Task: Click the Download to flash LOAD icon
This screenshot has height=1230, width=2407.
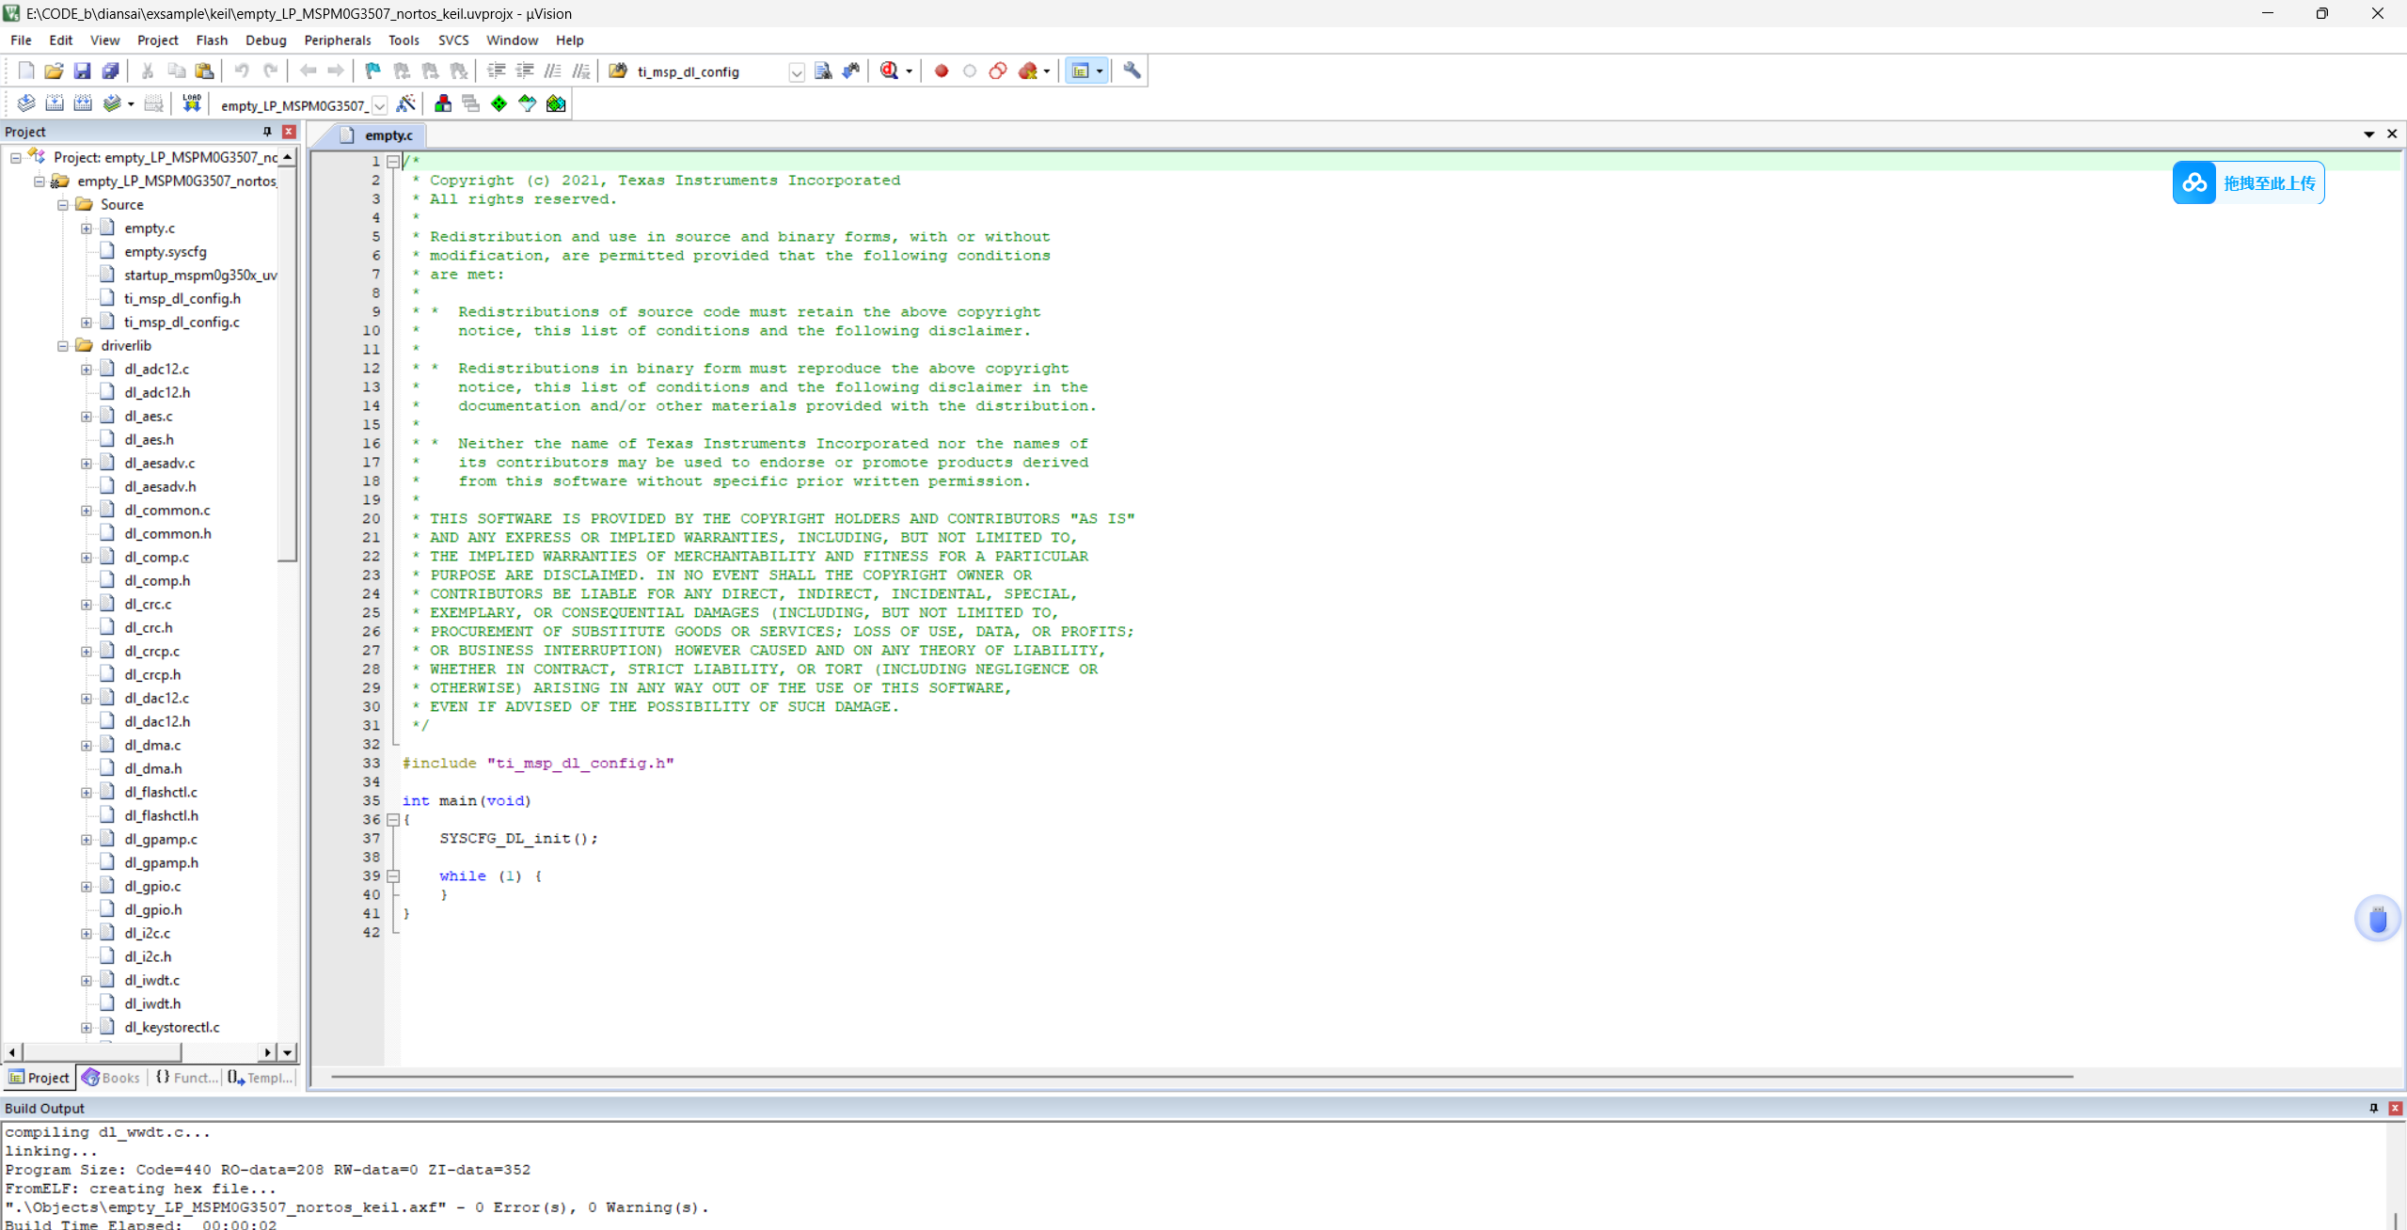Action: (x=192, y=104)
